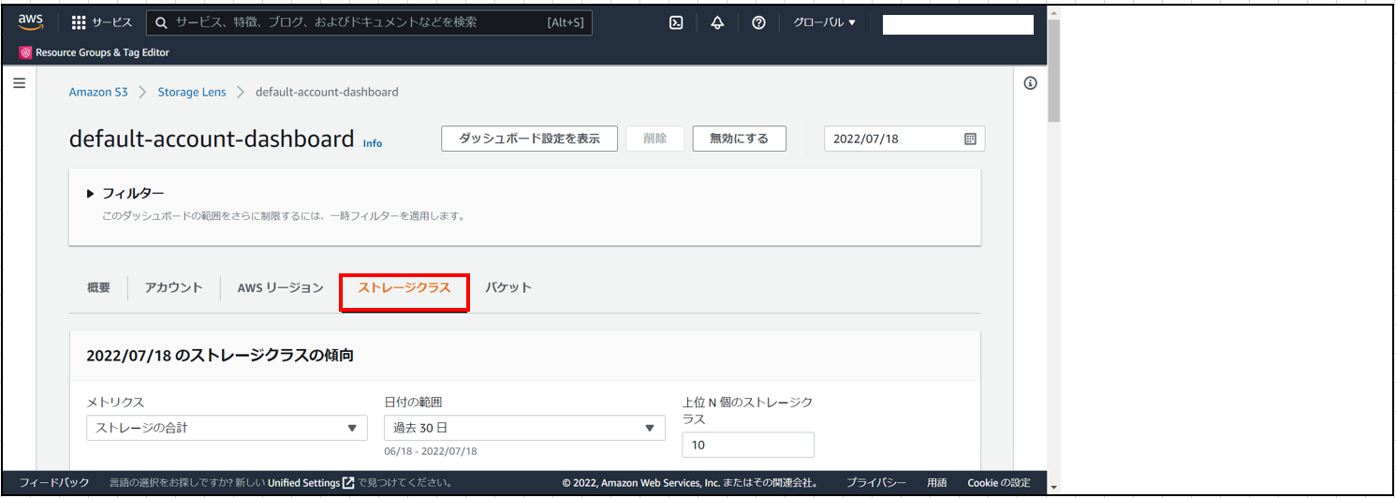Viewport: 1396px width, 498px height.
Task: Open the メトリクス dropdown ストレージの合計
Action: (227, 428)
